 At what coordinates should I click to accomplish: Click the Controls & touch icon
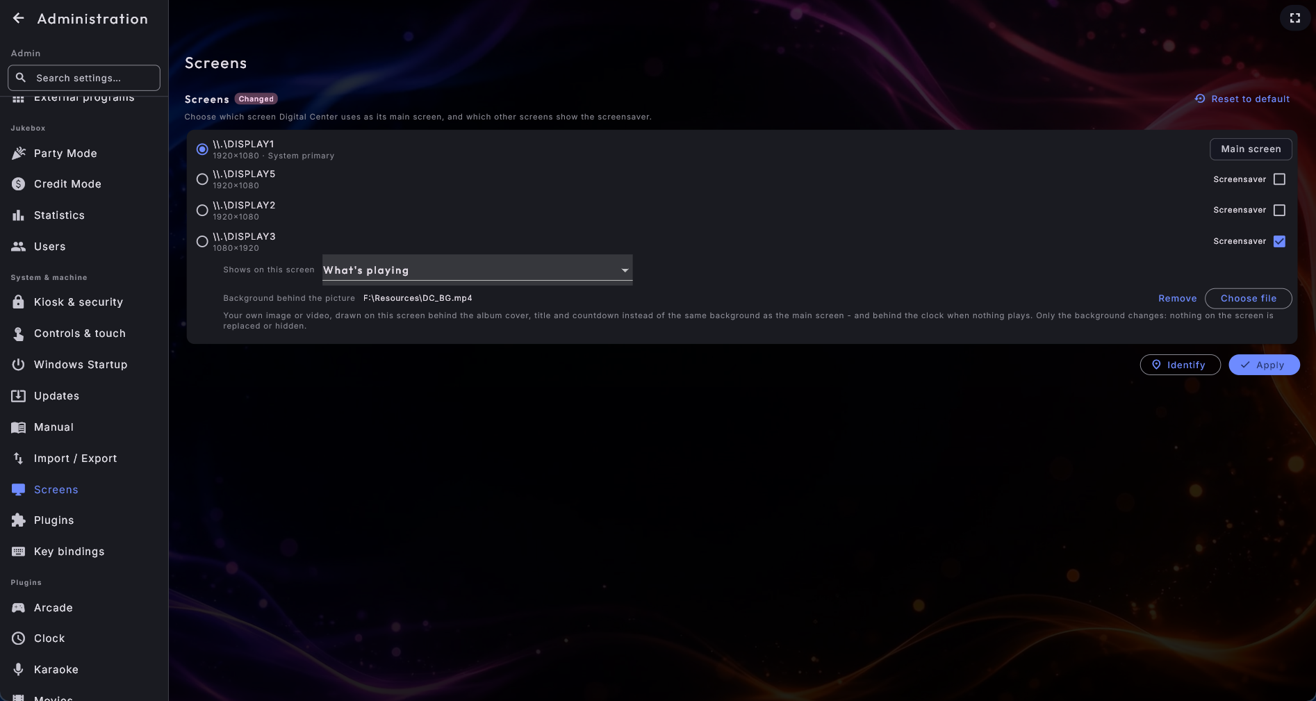(19, 333)
